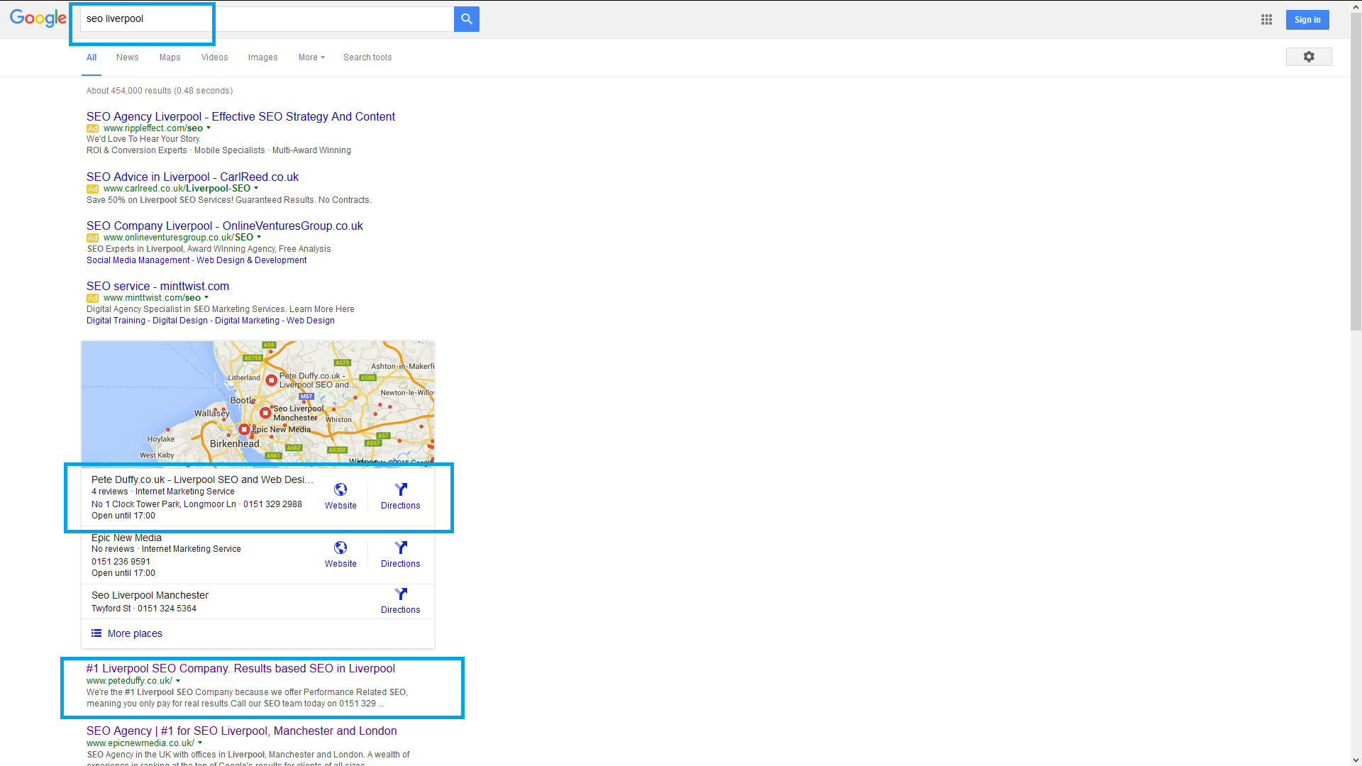1362x766 pixels.
Task: Click Epic New Media map pin
Action: tap(244, 429)
